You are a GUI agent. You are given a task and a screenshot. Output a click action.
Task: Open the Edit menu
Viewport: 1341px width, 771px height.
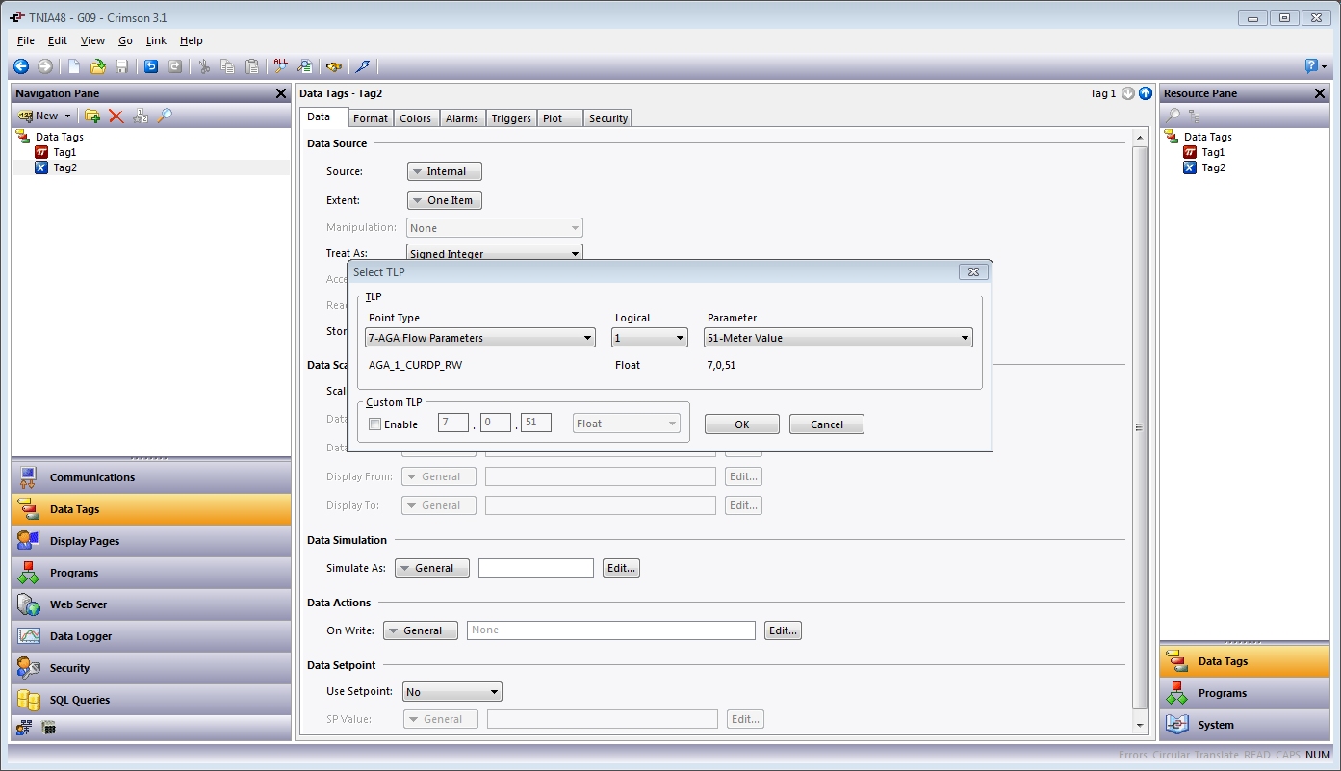pos(58,40)
